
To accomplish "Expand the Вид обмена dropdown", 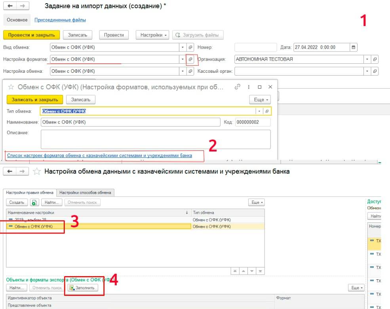I will [x=183, y=47].
